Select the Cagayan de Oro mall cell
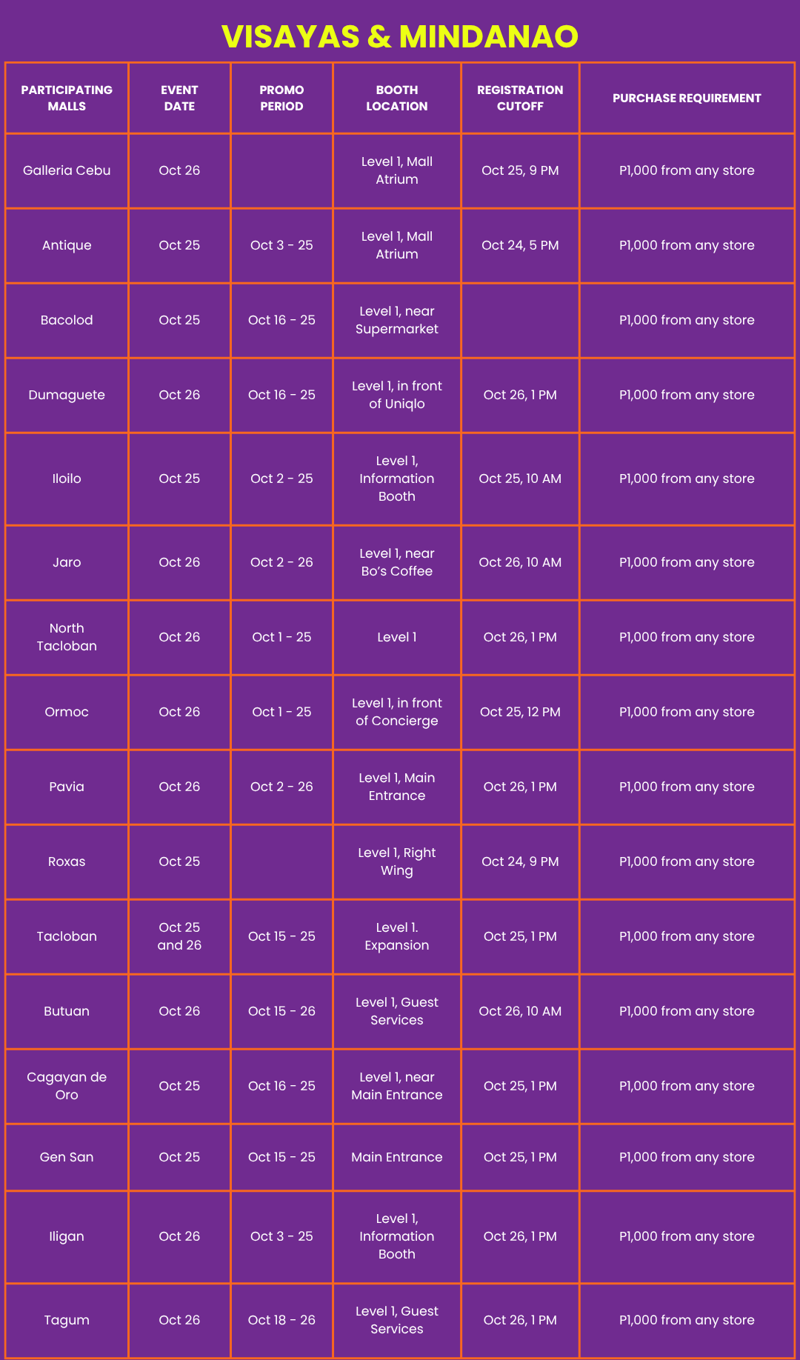The height and width of the screenshot is (1360, 800). (x=67, y=1086)
